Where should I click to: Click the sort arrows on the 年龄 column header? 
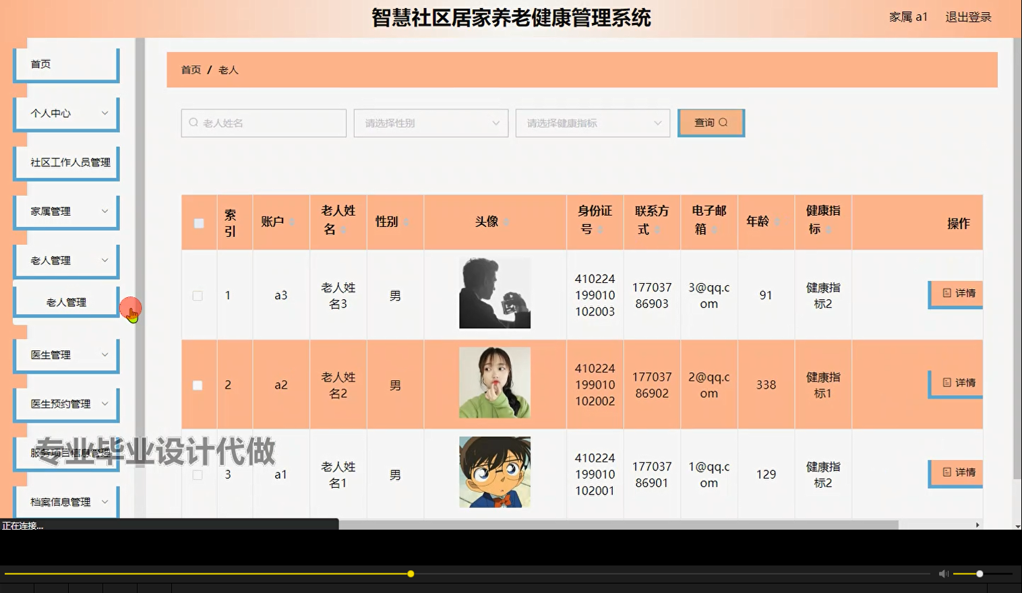click(778, 222)
